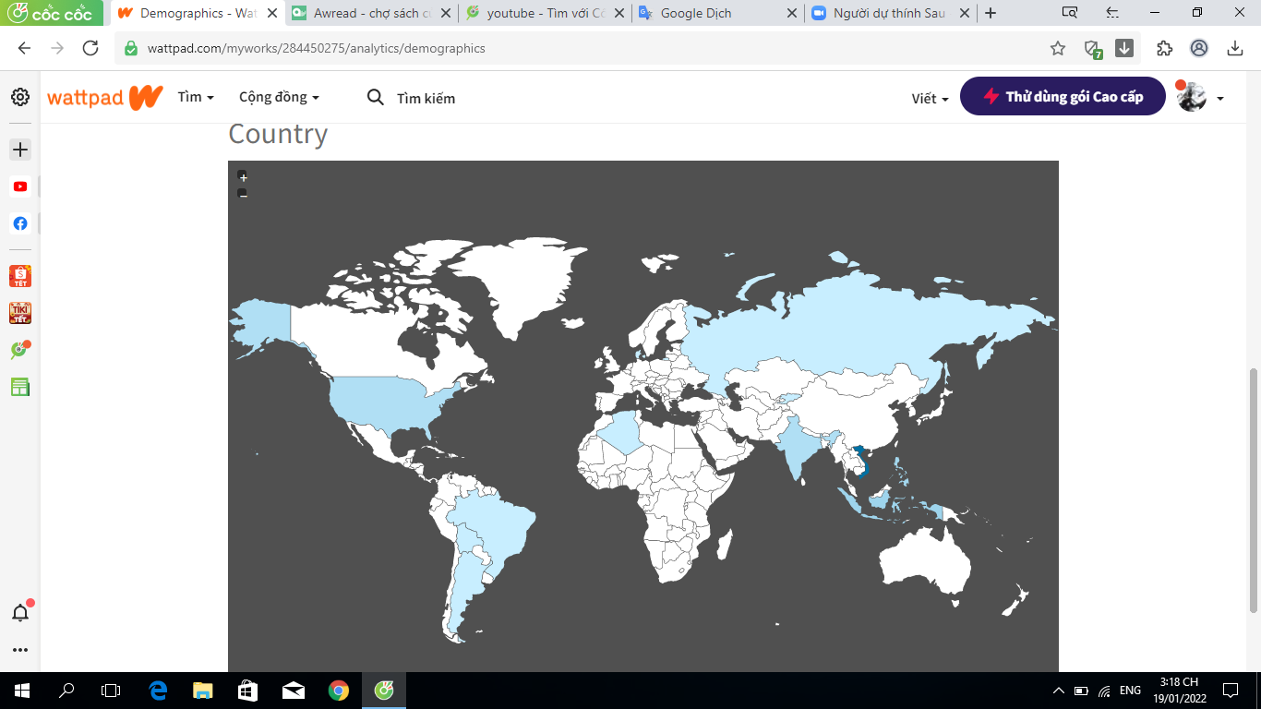Click the Tìm kiếm search field
1261x709 pixels.
pyautogui.click(x=426, y=98)
